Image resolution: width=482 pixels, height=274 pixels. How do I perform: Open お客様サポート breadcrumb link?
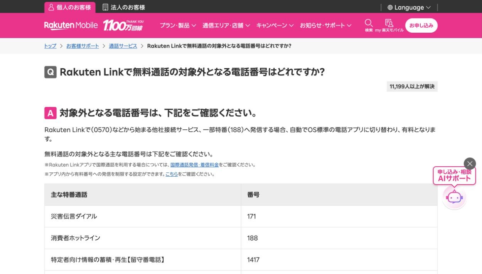83,46
